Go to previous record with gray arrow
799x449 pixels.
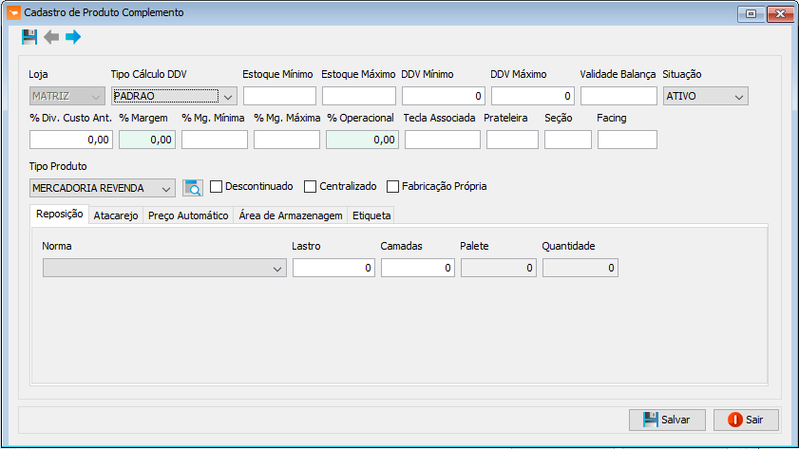(x=51, y=37)
